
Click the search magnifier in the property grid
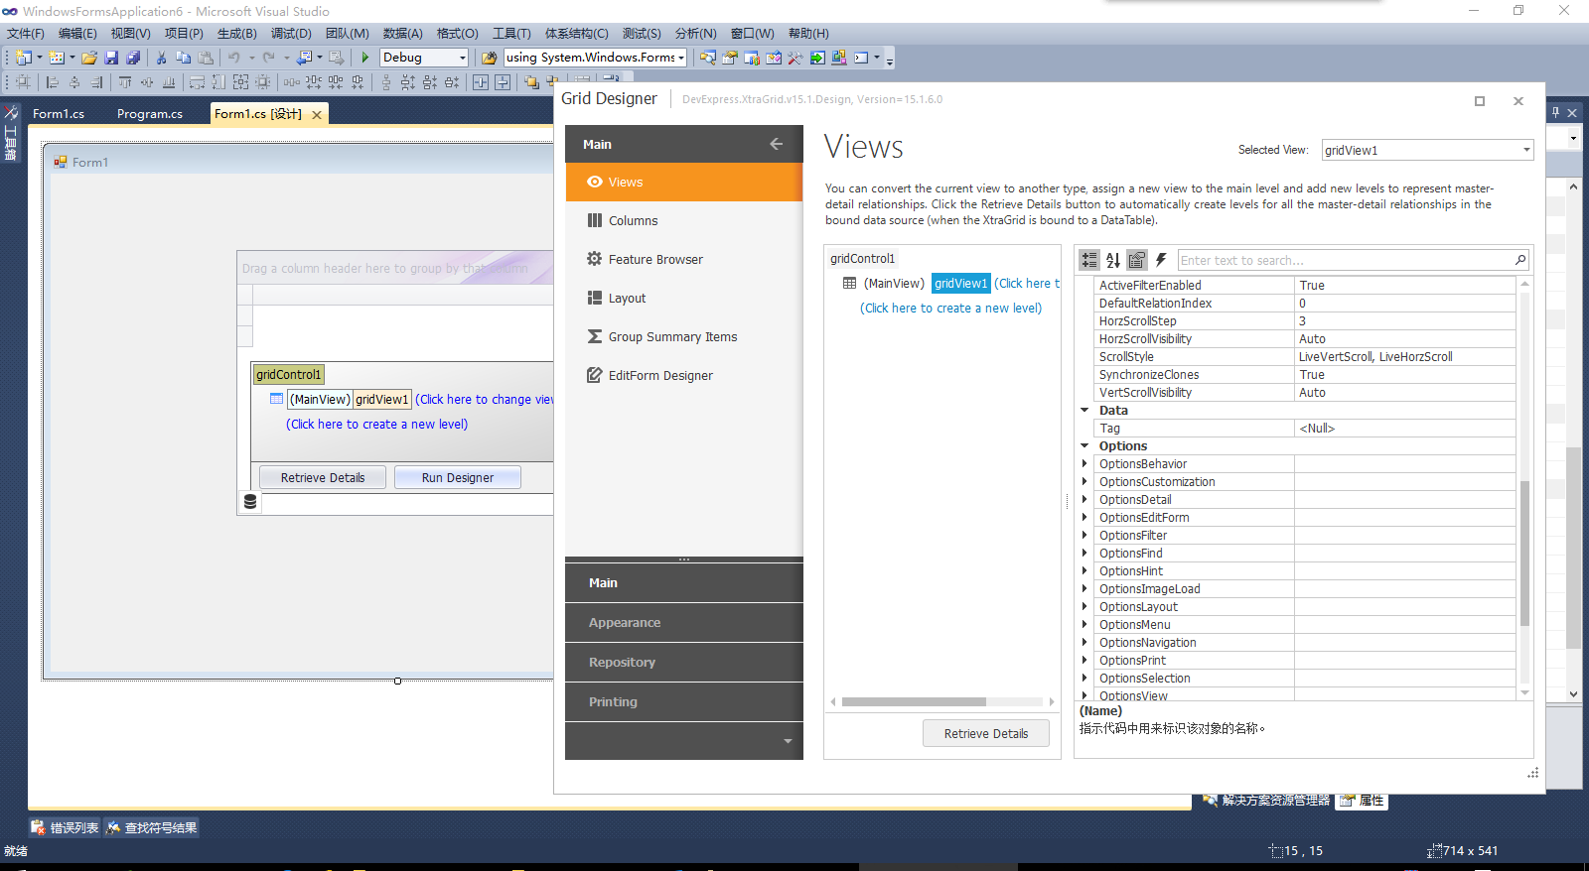point(1519,260)
